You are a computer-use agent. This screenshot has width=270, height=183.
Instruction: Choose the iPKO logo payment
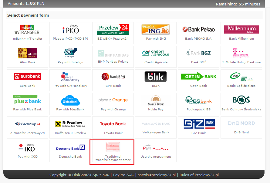[x=70, y=29]
